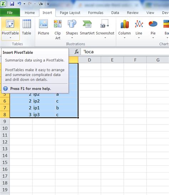The width and height of the screenshot is (169, 195).
Task: Expand the Column chart dropdown arrow
Action: point(124,38)
